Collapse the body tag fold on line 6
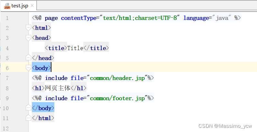This screenshot has width=257, height=132. [x=28, y=68]
